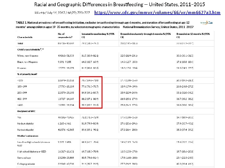The height and width of the screenshot is (168, 225).
Task: Click '22,579–23,193' respondents in 200–399 row
Action: [x=66, y=93]
